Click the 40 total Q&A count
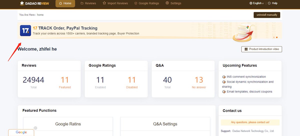300x136 pixels. [167, 80]
